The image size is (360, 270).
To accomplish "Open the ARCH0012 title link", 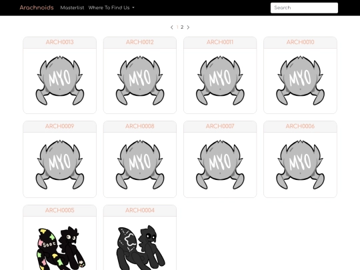I will tap(140, 42).
